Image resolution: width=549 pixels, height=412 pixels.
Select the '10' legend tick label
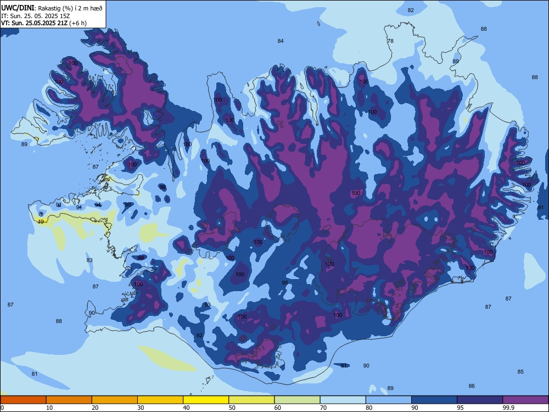(x=49, y=408)
